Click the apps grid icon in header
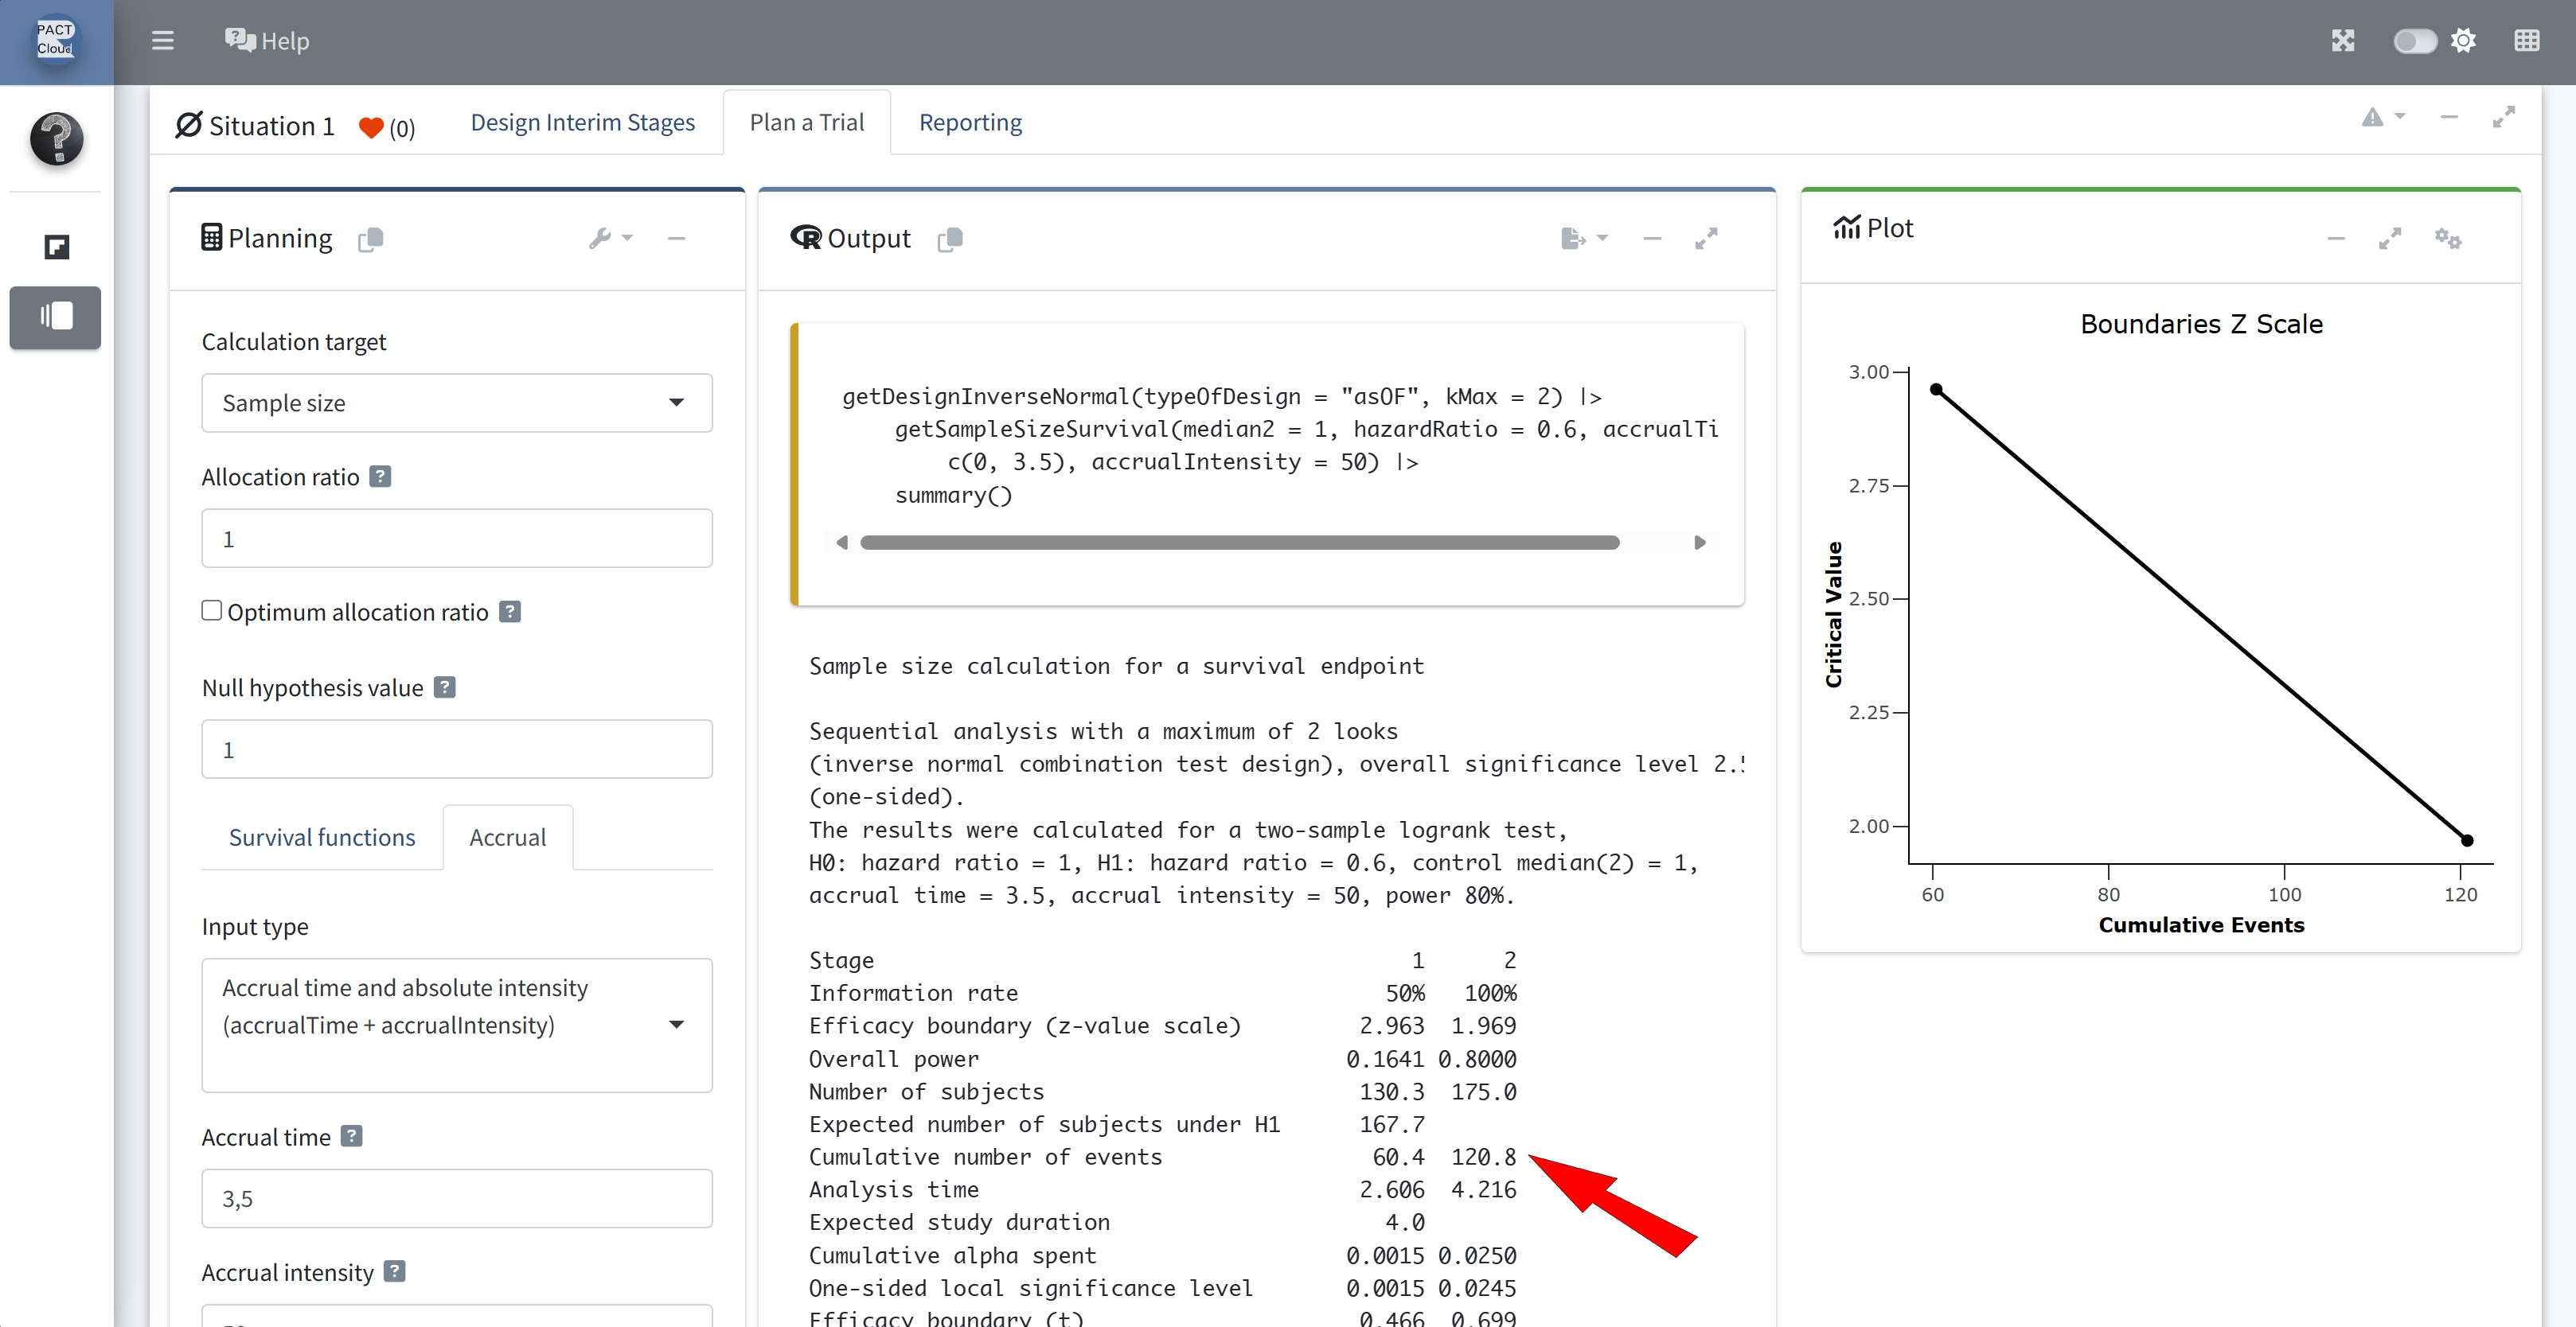 [x=2526, y=41]
